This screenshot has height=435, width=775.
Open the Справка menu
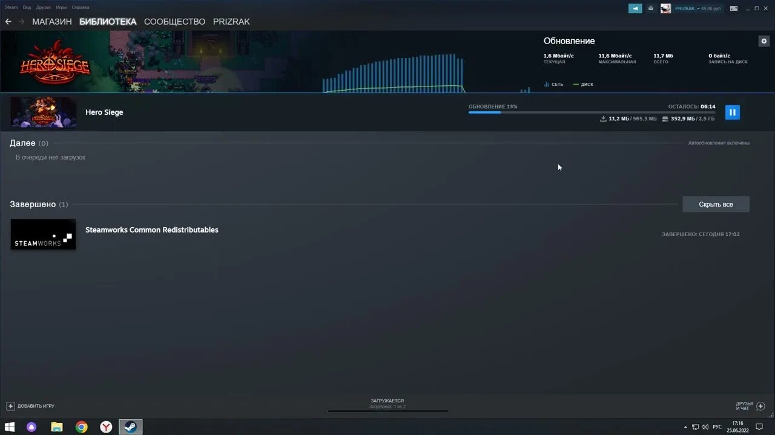[x=81, y=7]
